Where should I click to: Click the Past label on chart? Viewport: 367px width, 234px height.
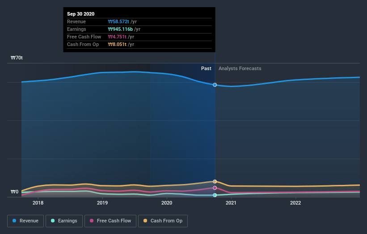coord(206,68)
